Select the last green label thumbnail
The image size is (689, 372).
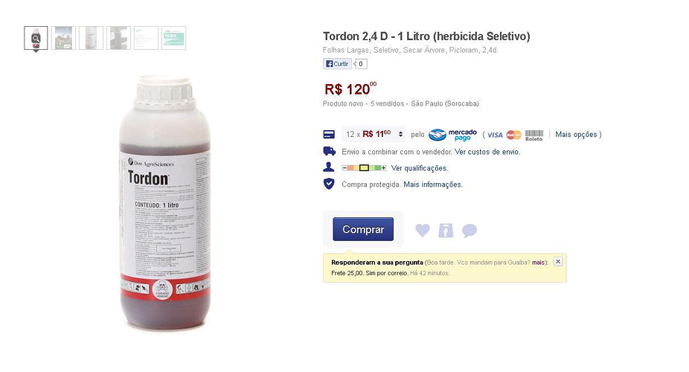point(173,38)
